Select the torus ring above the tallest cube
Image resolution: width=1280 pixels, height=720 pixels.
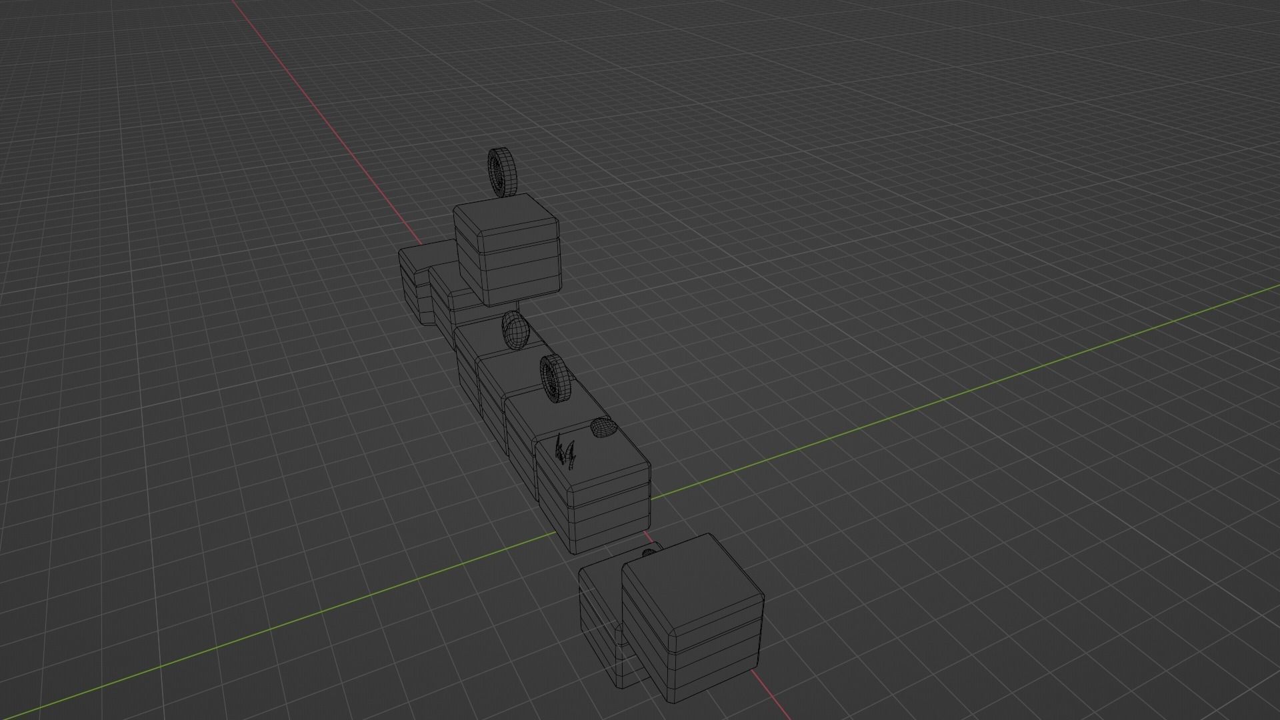[x=503, y=173]
